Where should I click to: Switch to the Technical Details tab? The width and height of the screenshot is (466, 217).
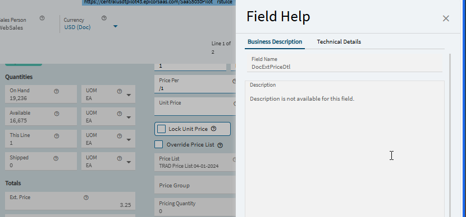[339, 42]
